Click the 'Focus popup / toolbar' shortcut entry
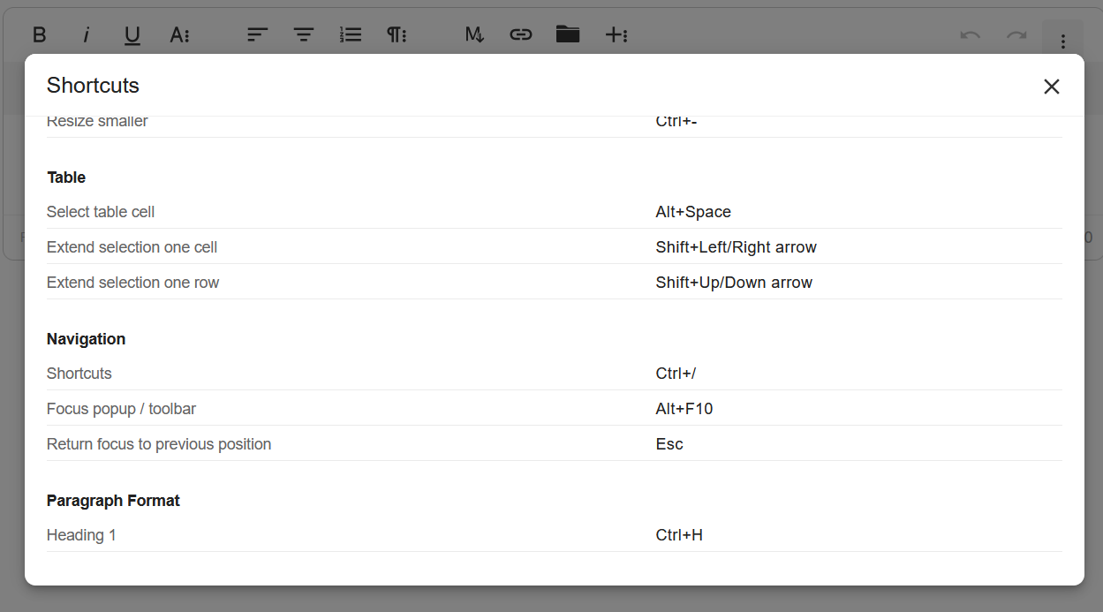The image size is (1103, 612). point(554,409)
